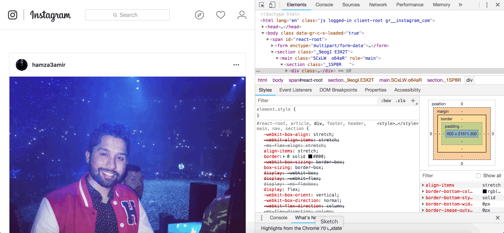Open the Event Listeners tab
Image resolution: width=504 pixels, height=233 pixels.
[295, 90]
